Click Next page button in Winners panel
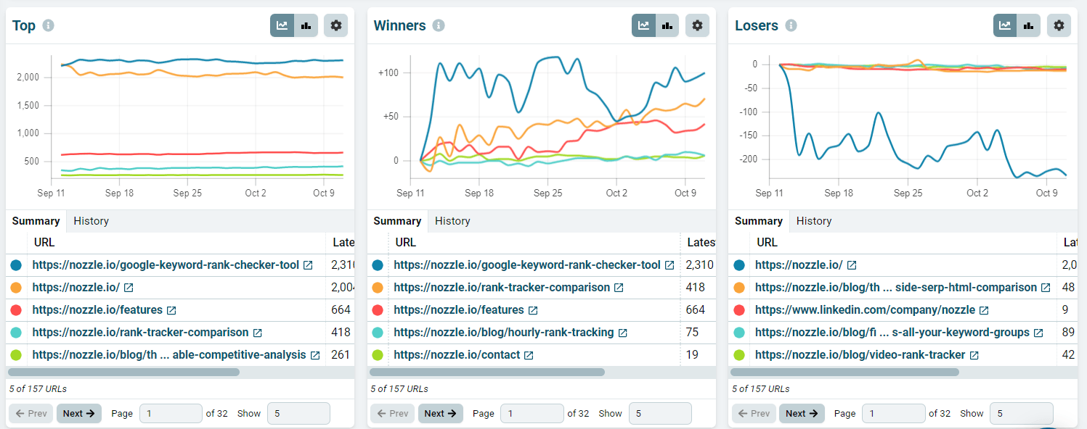1087x429 pixels. click(x=441, y=414)
